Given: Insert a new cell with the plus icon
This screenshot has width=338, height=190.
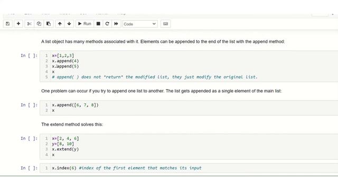Looking at the screenshot, I should point(18,24).
